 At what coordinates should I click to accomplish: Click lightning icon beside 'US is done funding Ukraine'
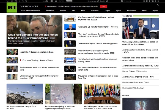pyautogui.click(x=21, y=60)
